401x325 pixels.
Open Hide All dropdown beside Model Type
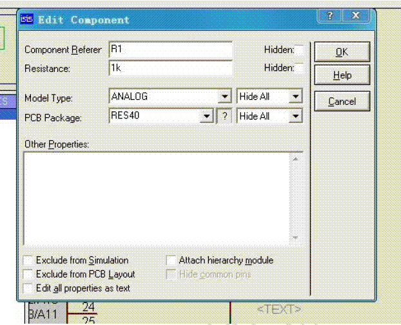pyautogui.click(x=295, y=97)
